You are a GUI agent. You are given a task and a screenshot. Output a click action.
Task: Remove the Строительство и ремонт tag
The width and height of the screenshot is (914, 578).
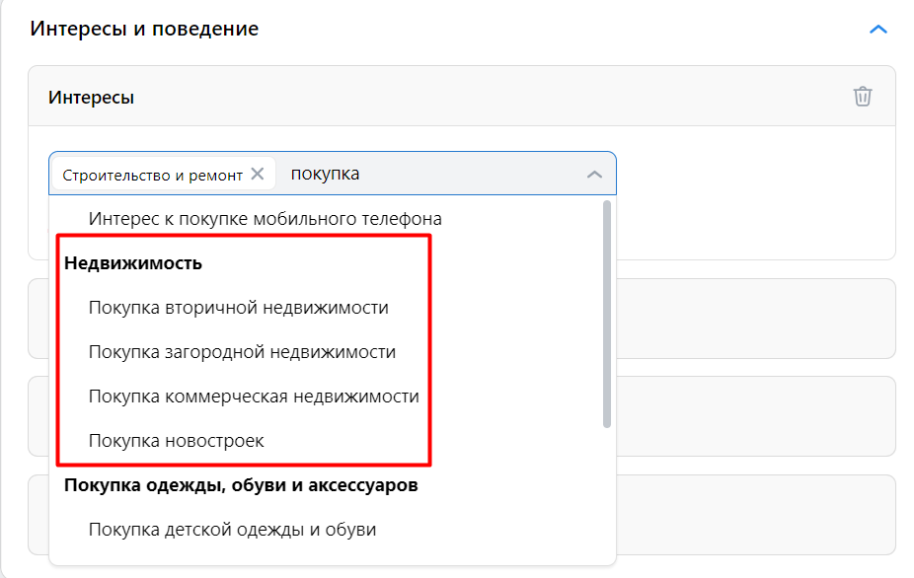click(257, 174)
